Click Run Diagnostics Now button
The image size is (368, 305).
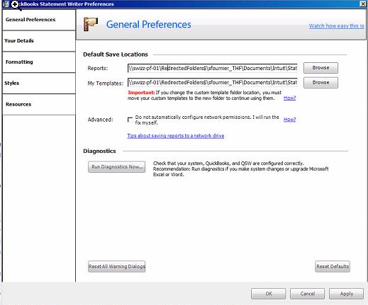[117, 167]
